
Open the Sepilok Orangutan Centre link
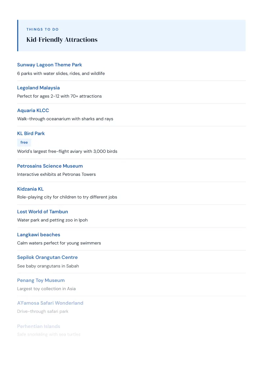tap(47, 257)
